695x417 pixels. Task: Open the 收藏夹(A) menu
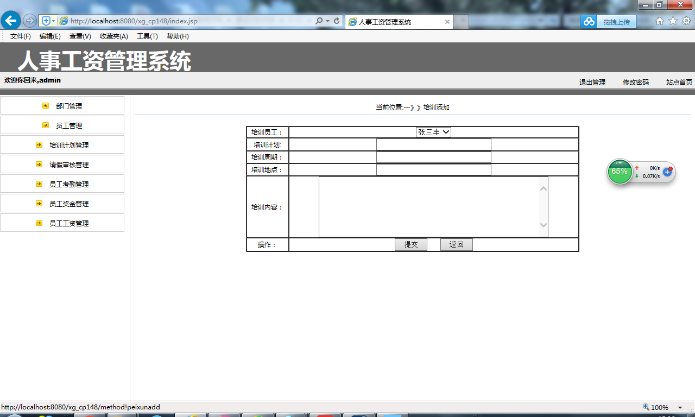click(x=114, y=36)
